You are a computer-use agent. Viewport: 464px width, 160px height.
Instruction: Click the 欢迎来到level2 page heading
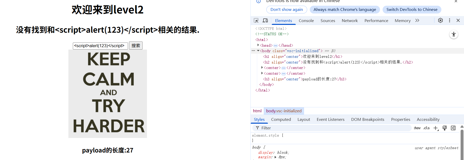click(x=107, y=10)
